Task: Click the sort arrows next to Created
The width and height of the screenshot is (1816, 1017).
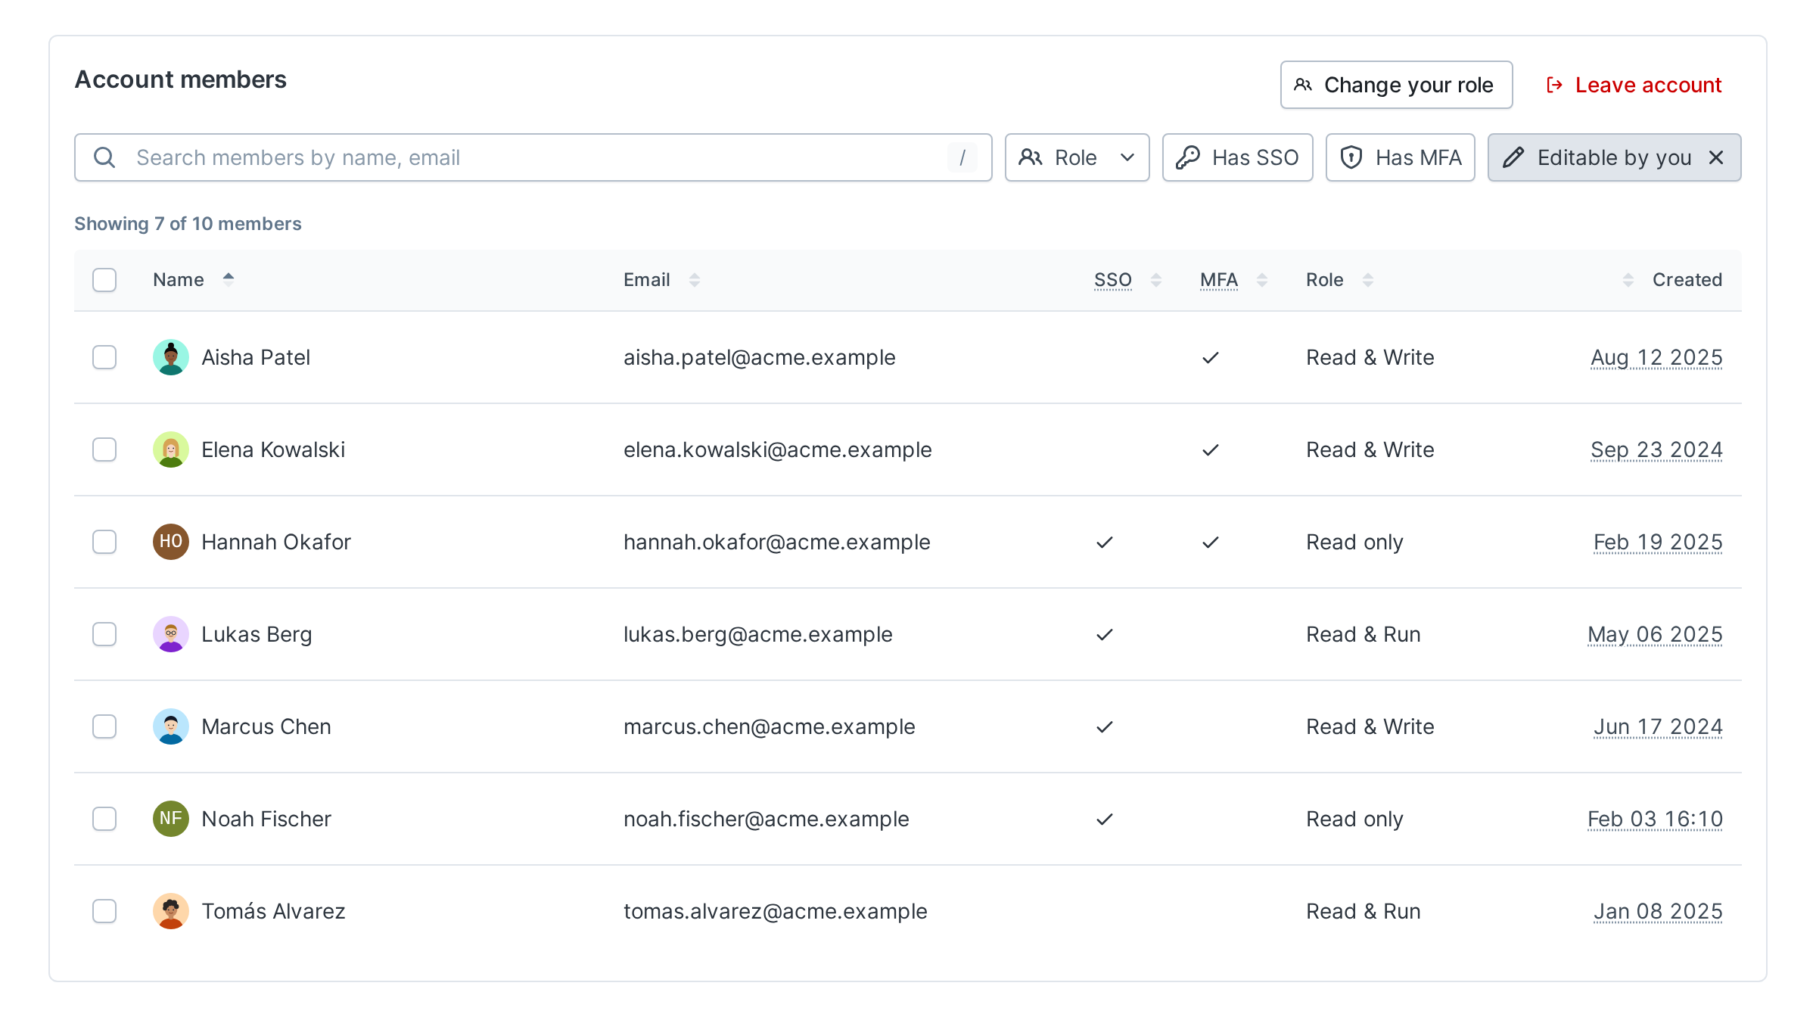Action: pyautogui.click(x=1628, y=280)
